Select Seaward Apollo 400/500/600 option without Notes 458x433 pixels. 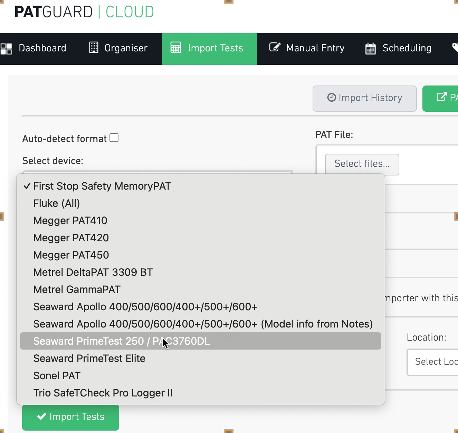pyautogui.click(x=201, y=307)
